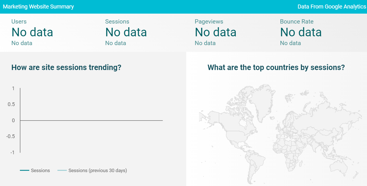The image size is (367, 186).
Task: Click the Marketing Website Summary header title
Action: pyautogui.click(x=38, y=6)
